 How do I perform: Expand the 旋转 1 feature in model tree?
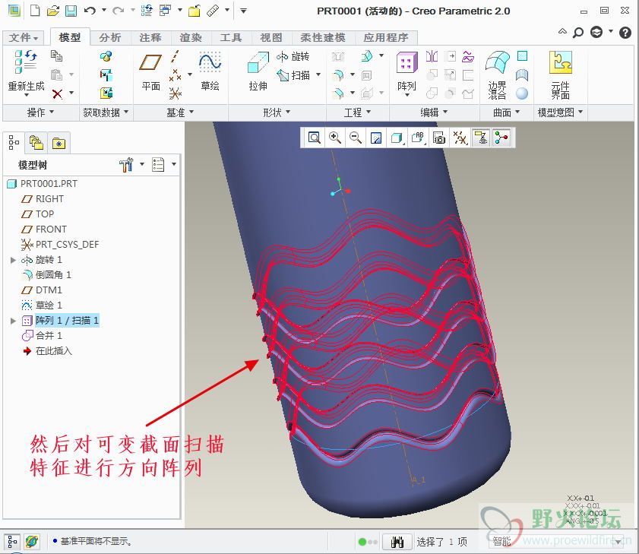click(12, 260)
